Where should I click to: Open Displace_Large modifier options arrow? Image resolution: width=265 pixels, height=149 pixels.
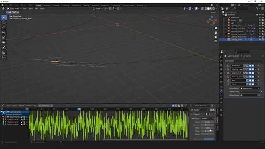(x=255, y=69)
